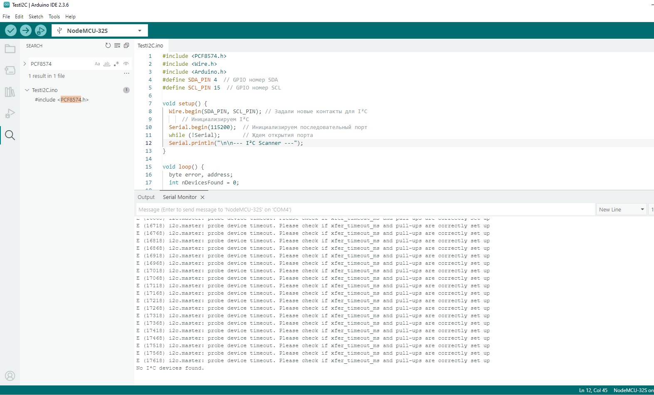Screen dimensions: 654x395
Task: Open the Boards Manager sidebar icon
Action: [x=10, y=70]
